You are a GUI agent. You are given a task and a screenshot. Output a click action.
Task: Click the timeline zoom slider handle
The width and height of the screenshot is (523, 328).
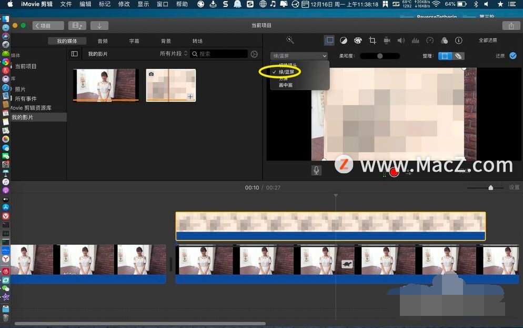point(491,188)
